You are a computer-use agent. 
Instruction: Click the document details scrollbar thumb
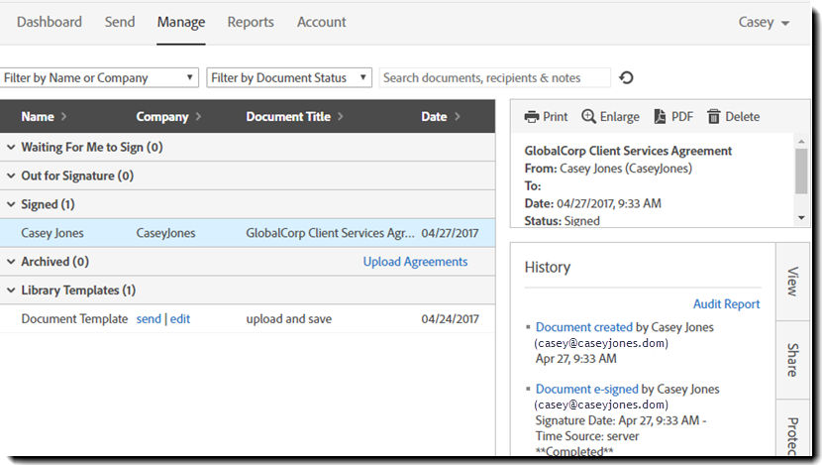[801, 172]
